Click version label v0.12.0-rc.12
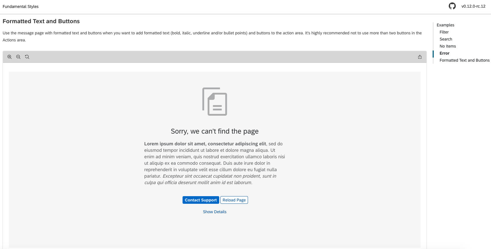The height and width of the screenshot is (249, 491). pos(473,6)
